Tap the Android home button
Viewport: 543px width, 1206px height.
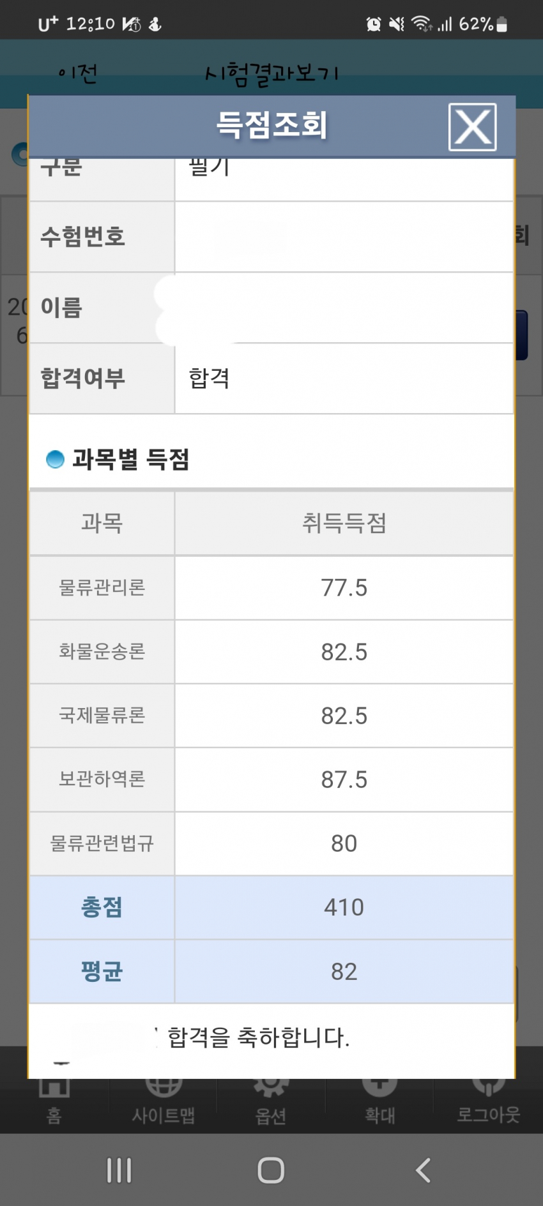271,1170
